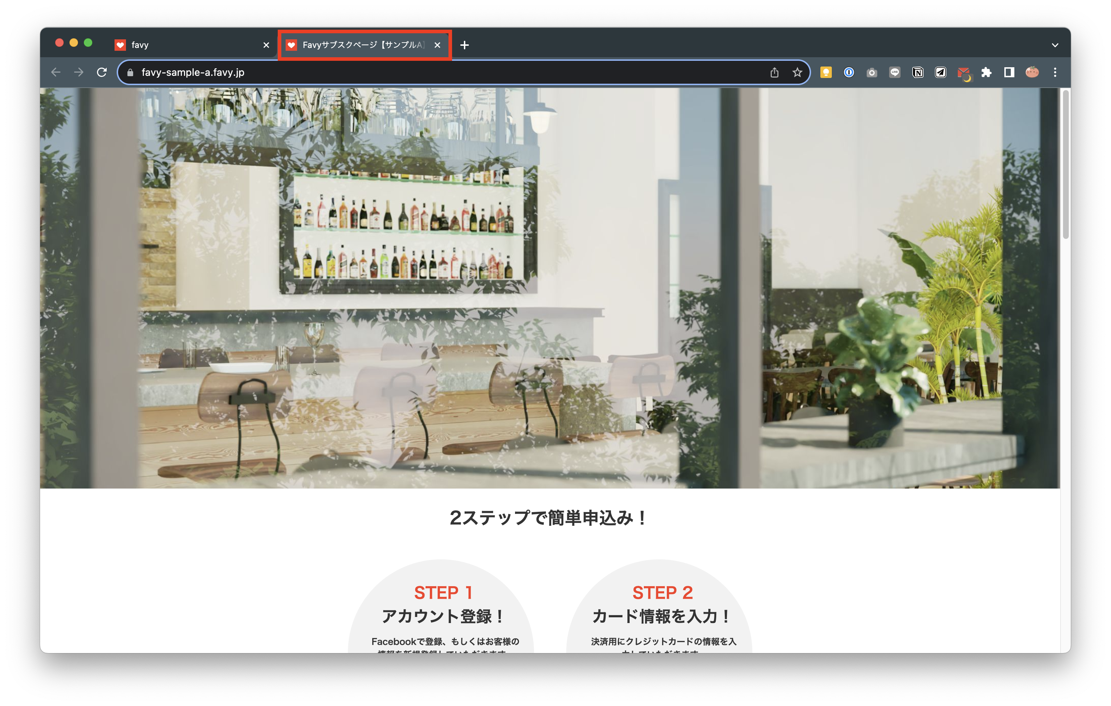
Task: Select the Favyサブスクページ tab
Action: [364, 45]
